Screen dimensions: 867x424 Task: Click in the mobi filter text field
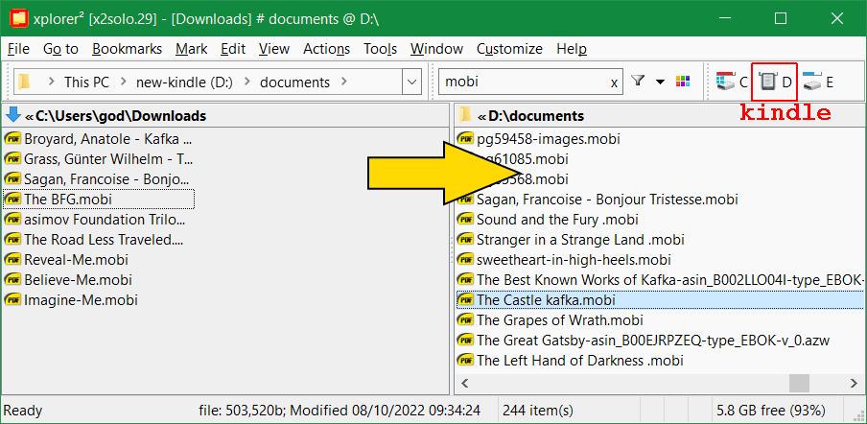pos(523,82)
